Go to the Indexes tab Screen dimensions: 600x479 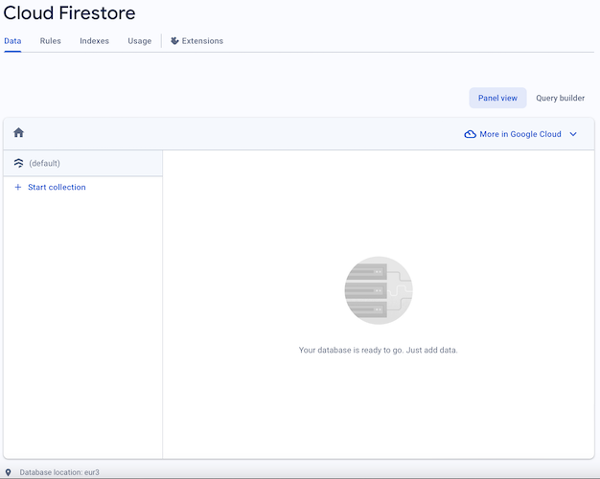[95, 41]
